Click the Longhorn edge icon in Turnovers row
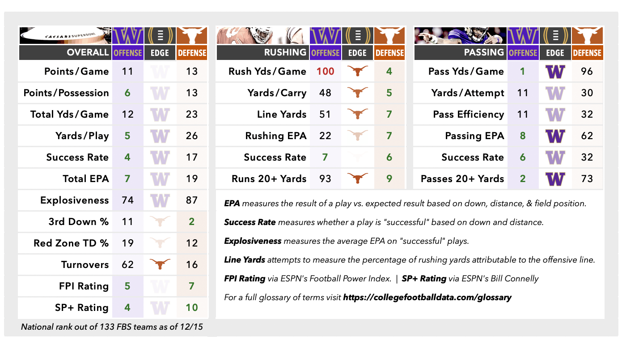The image size is (626, 357). point(160,264)
